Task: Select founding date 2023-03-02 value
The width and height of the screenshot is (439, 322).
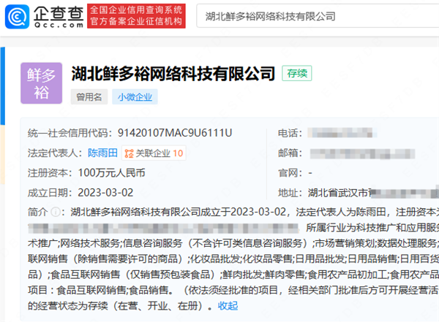Action: [105, 193]
